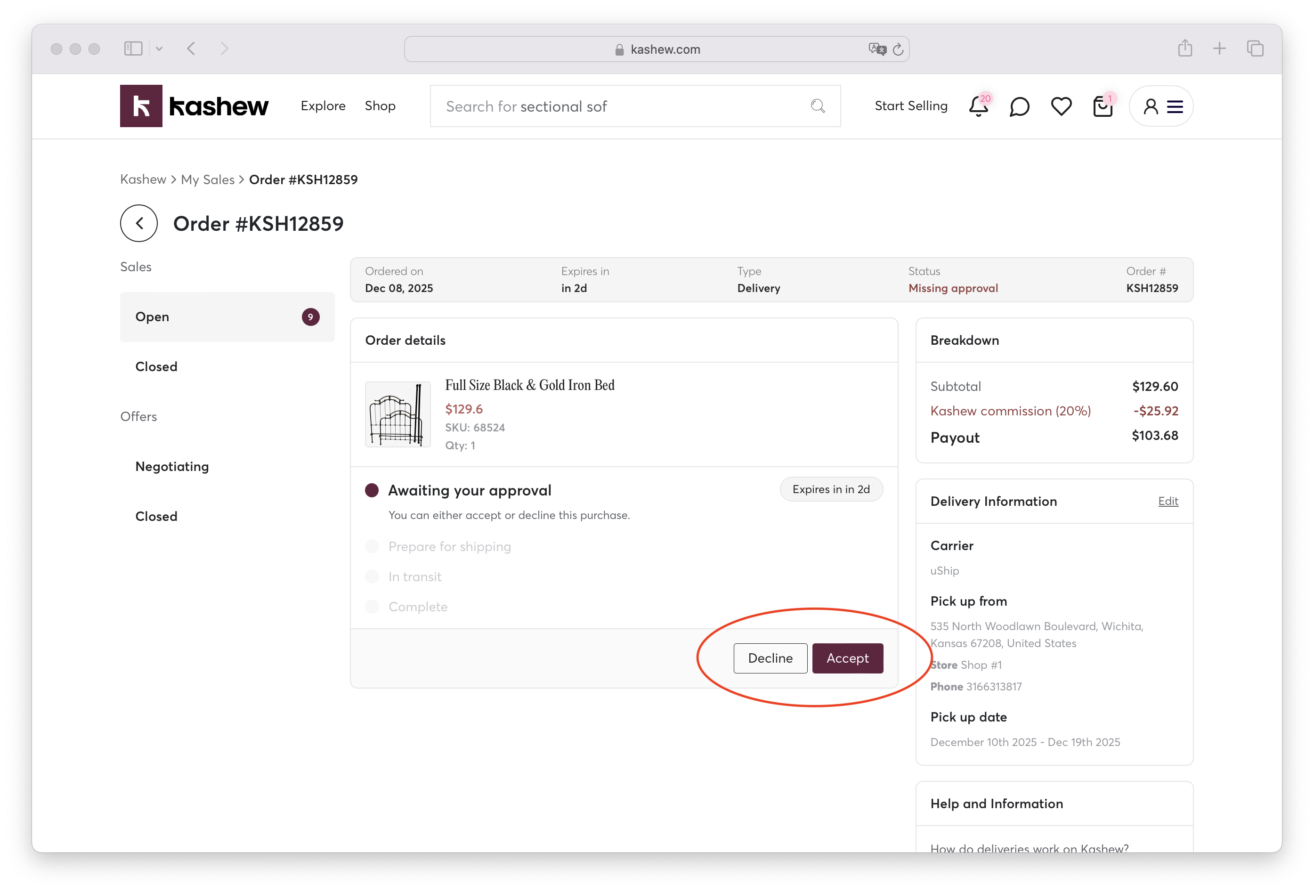
Task: Open the shopping bag cart icon
Action: coord(1102,106)
